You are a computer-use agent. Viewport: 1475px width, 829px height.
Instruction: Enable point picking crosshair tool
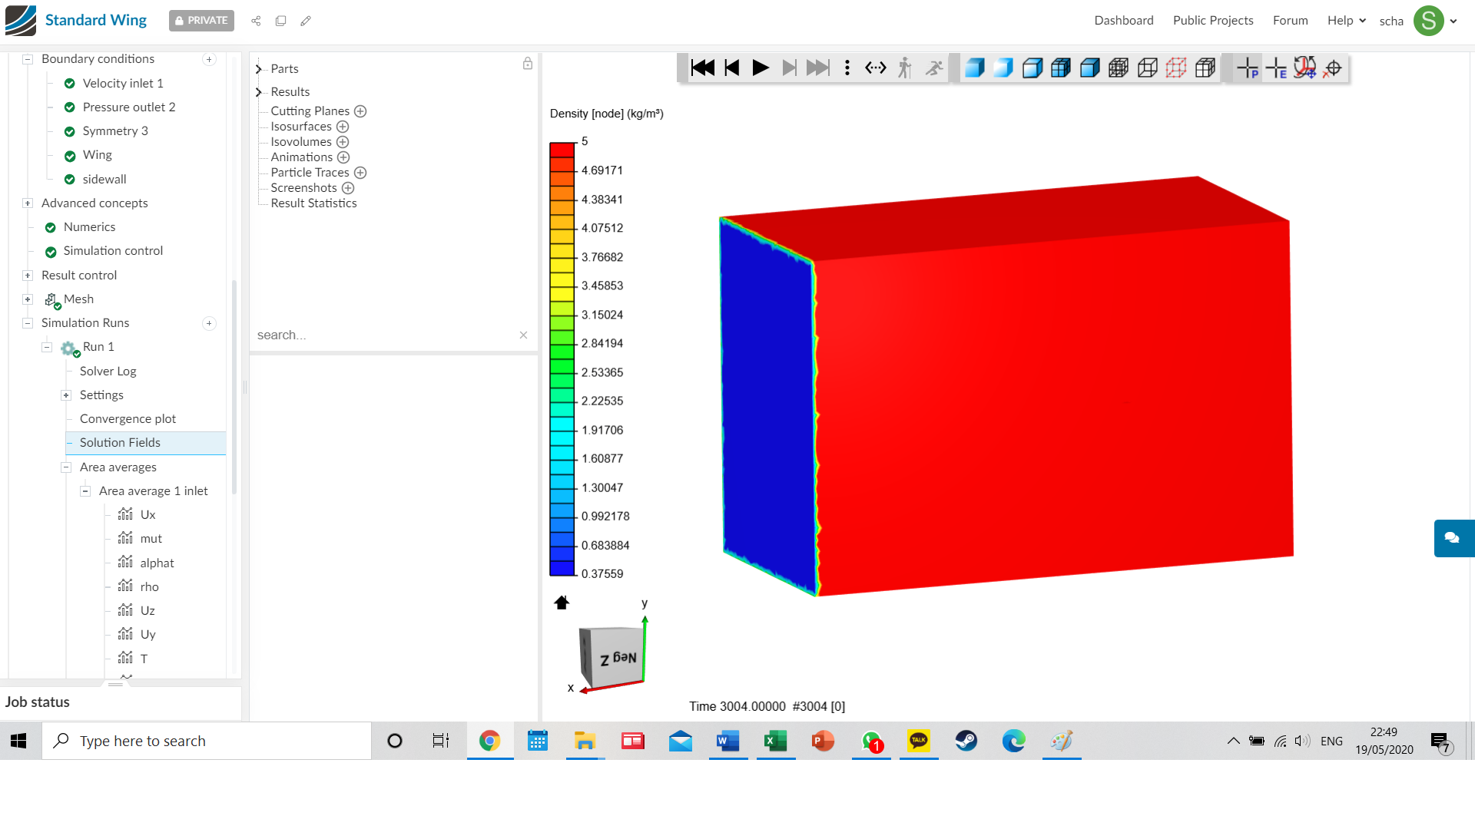coord(1248,68)
